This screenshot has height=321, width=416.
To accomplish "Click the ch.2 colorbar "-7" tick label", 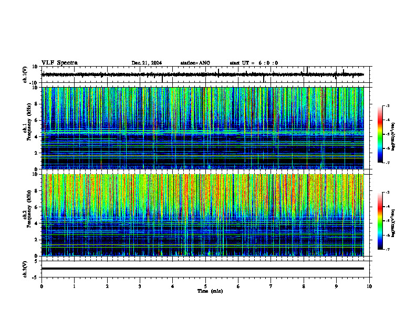I will tap(388, 249).
